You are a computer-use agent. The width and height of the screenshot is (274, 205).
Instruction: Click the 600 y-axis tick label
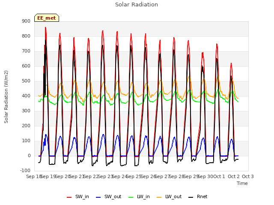click(x=26, y=66)
